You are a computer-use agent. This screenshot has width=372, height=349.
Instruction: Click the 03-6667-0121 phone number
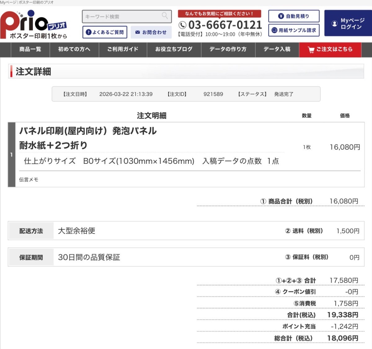point(225,25)
